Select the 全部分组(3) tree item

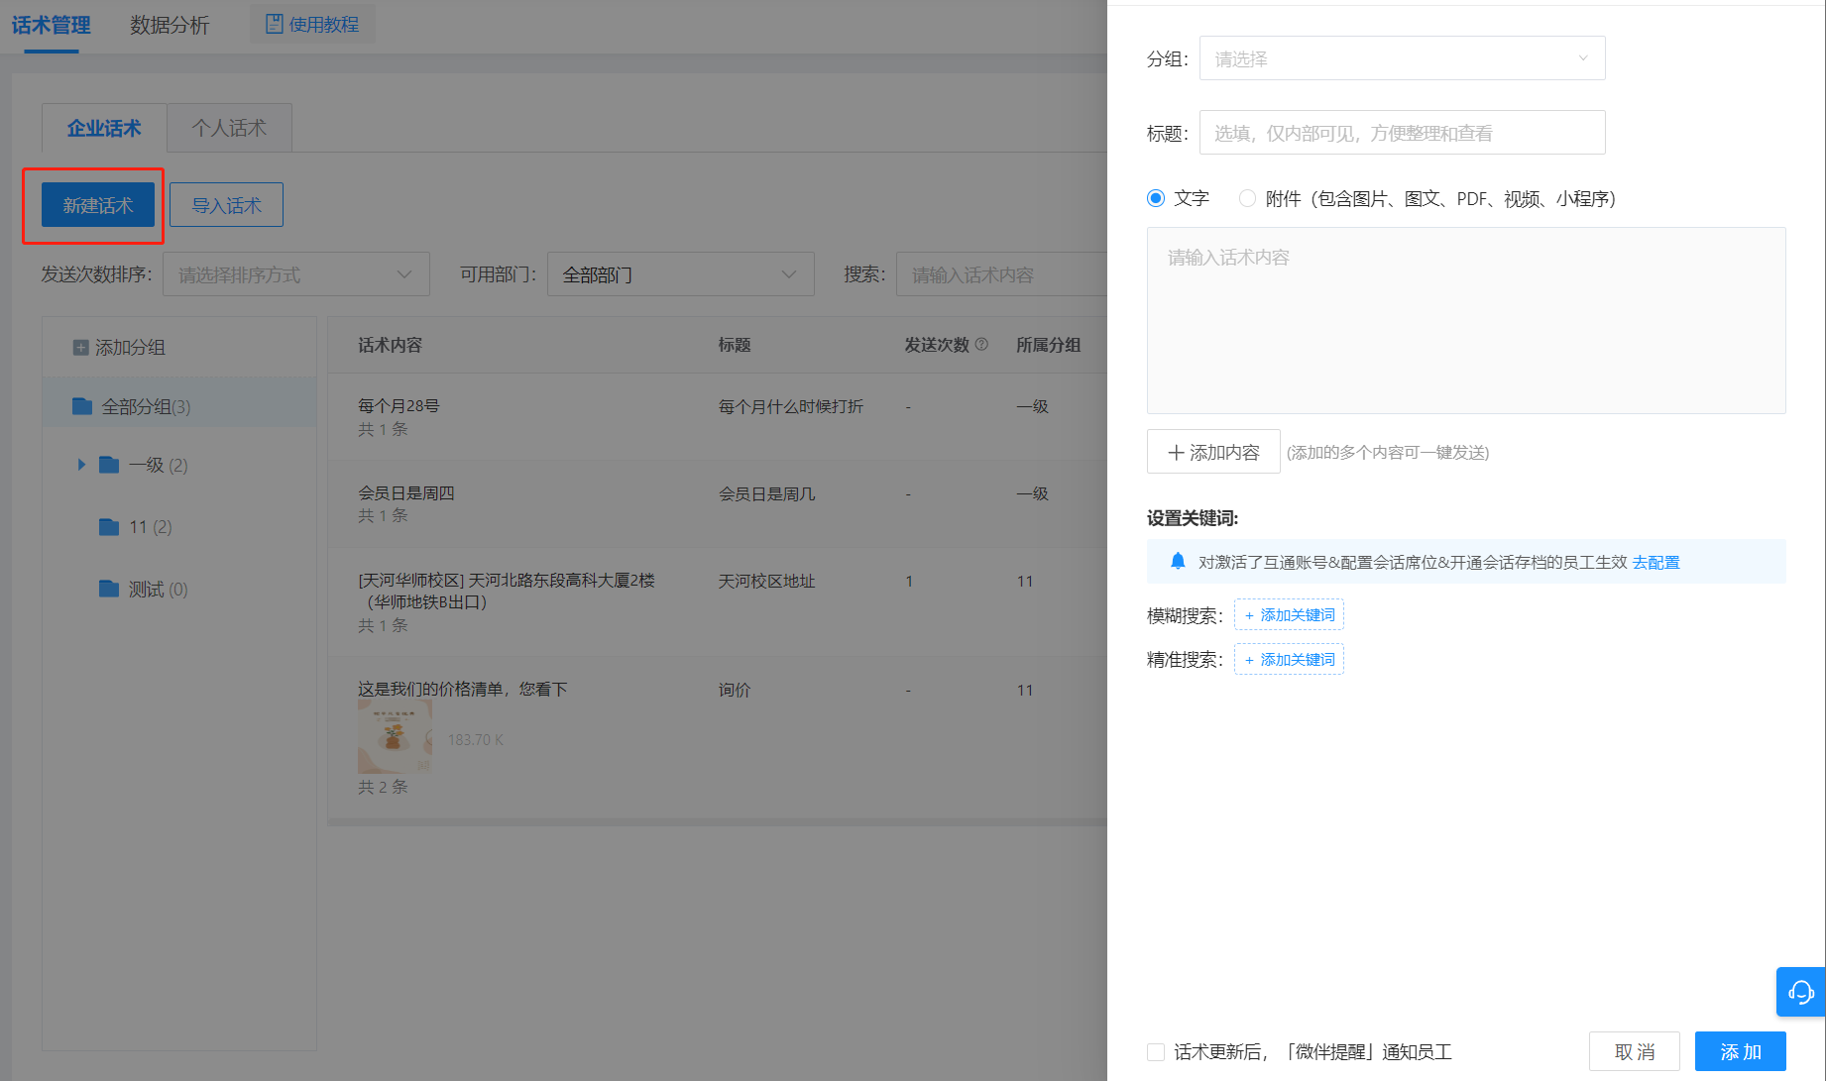coord(179,406)
